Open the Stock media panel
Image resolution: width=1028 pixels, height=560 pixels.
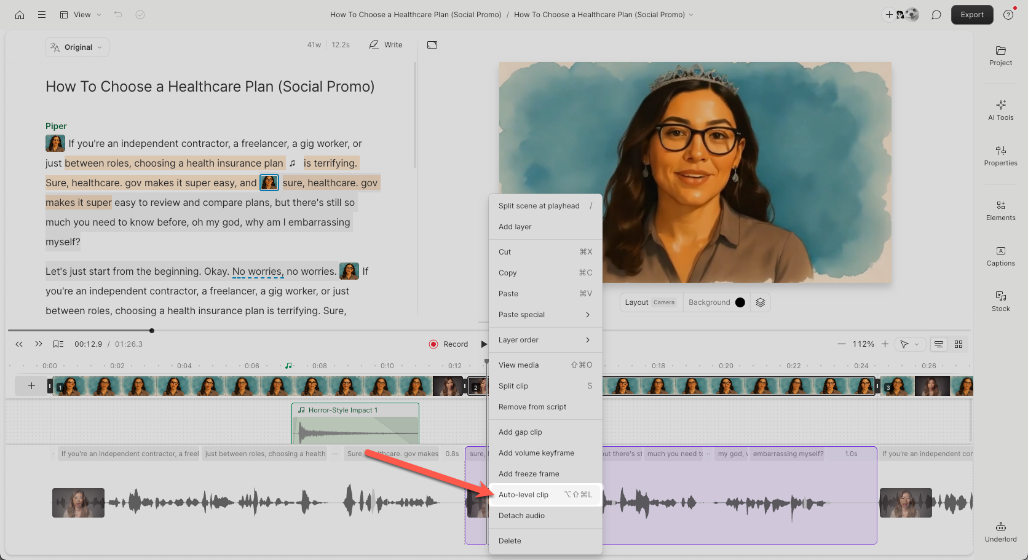click(x=1000, y=301)
